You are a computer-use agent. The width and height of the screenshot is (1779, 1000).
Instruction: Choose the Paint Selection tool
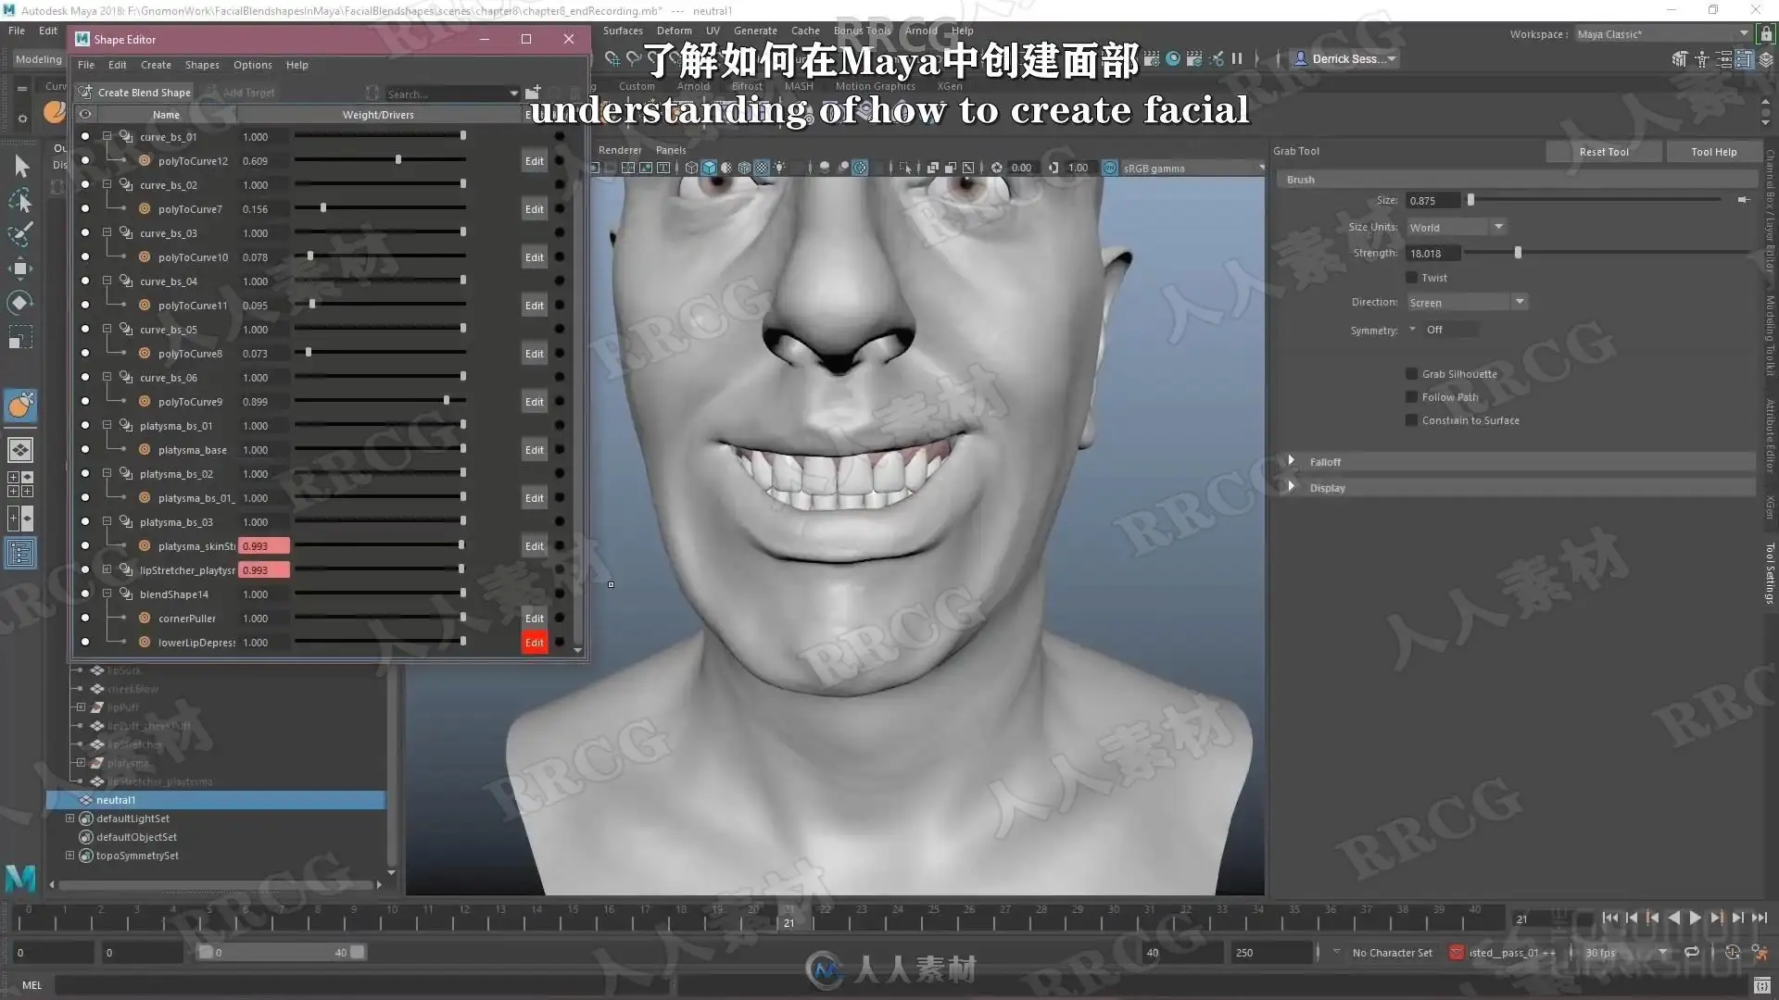click(20, 234)
